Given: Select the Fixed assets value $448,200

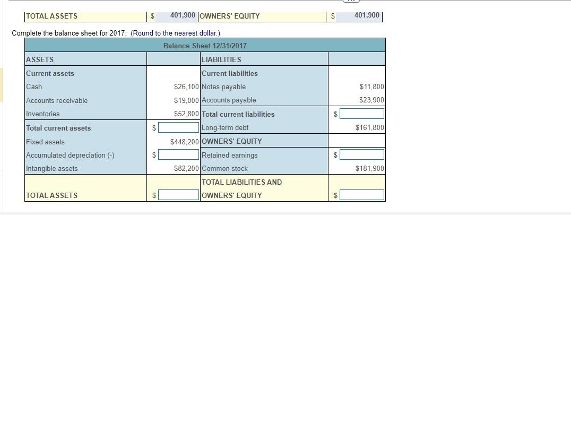Looking at the screenshot, I should point(185,142).
